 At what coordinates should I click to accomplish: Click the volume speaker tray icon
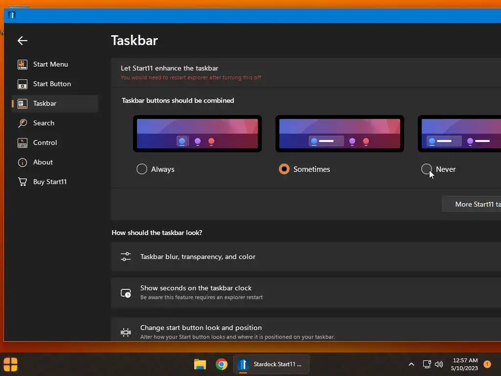tap(439, 364)
